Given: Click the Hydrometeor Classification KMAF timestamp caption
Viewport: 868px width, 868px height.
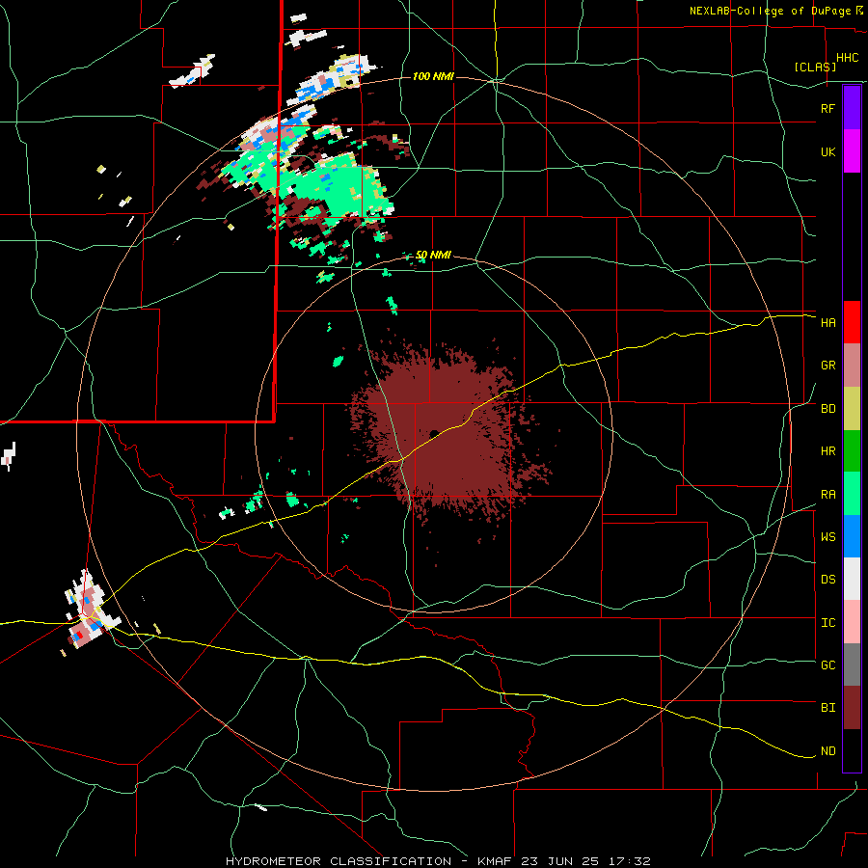Looking at the screenshot, I should click(438, 861).
